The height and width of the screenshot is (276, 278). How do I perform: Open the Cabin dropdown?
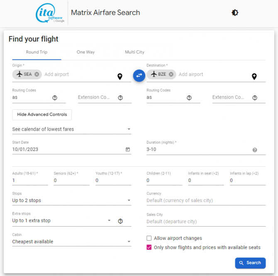pyautogui.click(x=71, y=241)
